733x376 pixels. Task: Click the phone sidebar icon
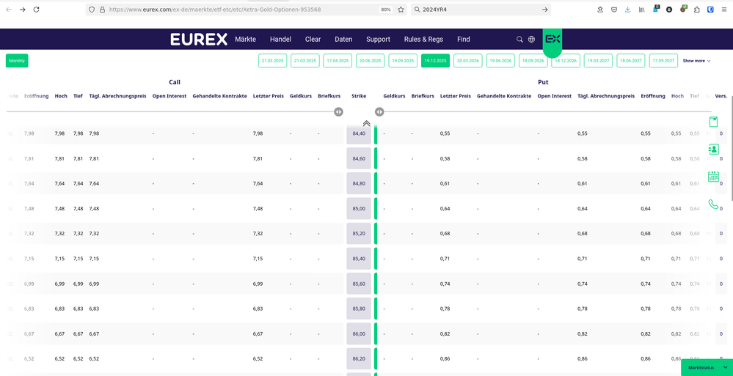click(713, 204)
